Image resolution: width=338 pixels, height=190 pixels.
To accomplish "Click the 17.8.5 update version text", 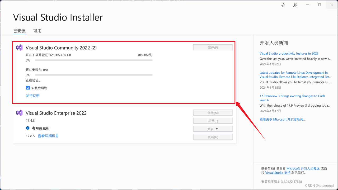I will point(30,136).
